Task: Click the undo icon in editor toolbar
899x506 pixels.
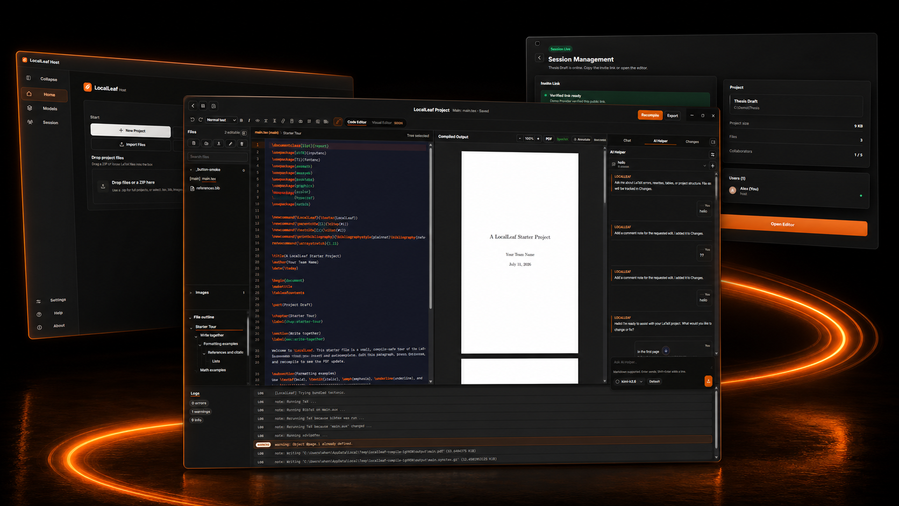Action: pos(192,120)
